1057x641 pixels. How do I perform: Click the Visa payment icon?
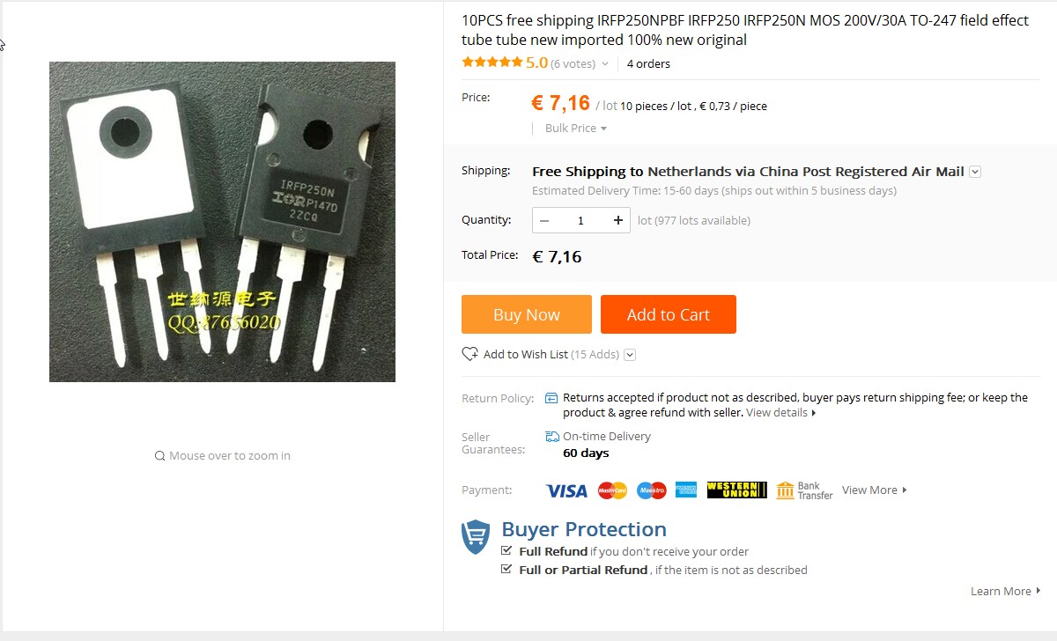click(x=566, y=490)
